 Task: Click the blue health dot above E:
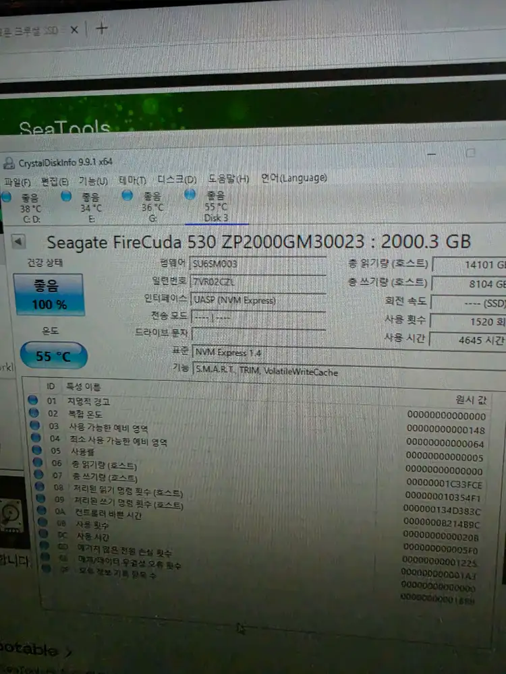click(x=66, y=196)
